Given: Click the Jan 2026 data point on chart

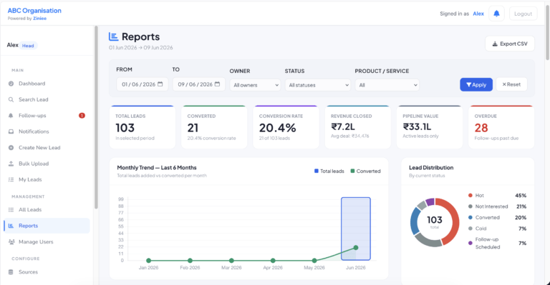Looking at the screenshot, I should click(149, 261).
